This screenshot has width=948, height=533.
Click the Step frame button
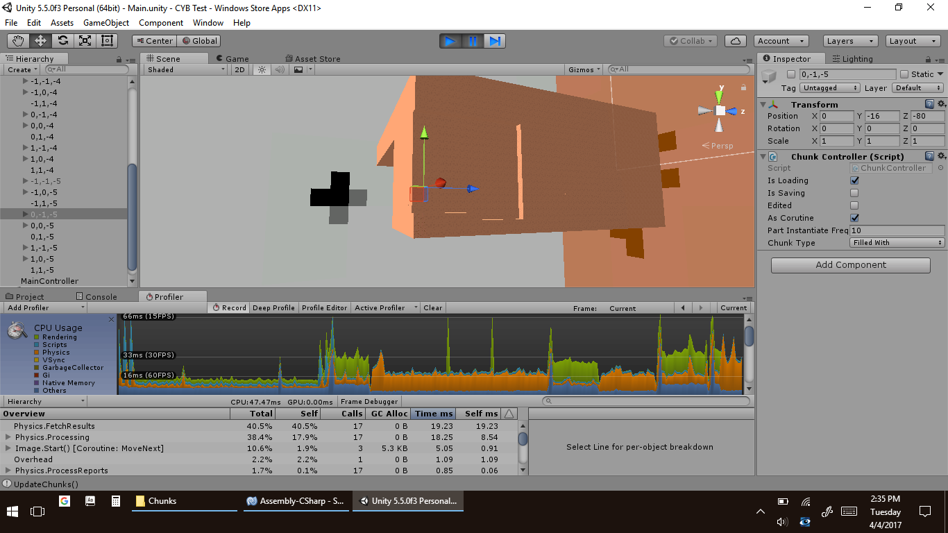pyautogui.click(x=495, y=41)
